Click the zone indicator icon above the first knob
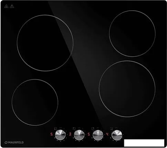Image resolution: width=167 pixels, height=148 pixels. click(x=55, y=128)
